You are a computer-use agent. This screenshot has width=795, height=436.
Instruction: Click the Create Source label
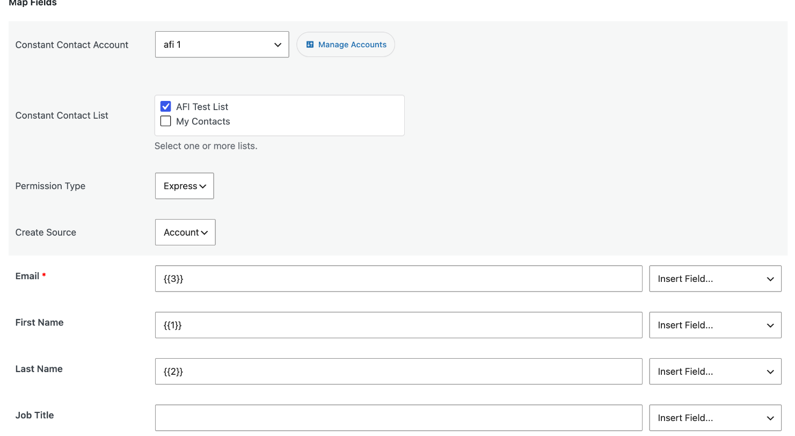[x=46, y=232]
